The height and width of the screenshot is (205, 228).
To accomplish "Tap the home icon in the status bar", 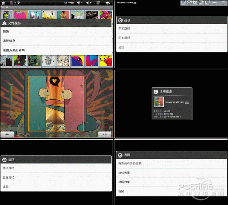I will (x=3, y=3).
